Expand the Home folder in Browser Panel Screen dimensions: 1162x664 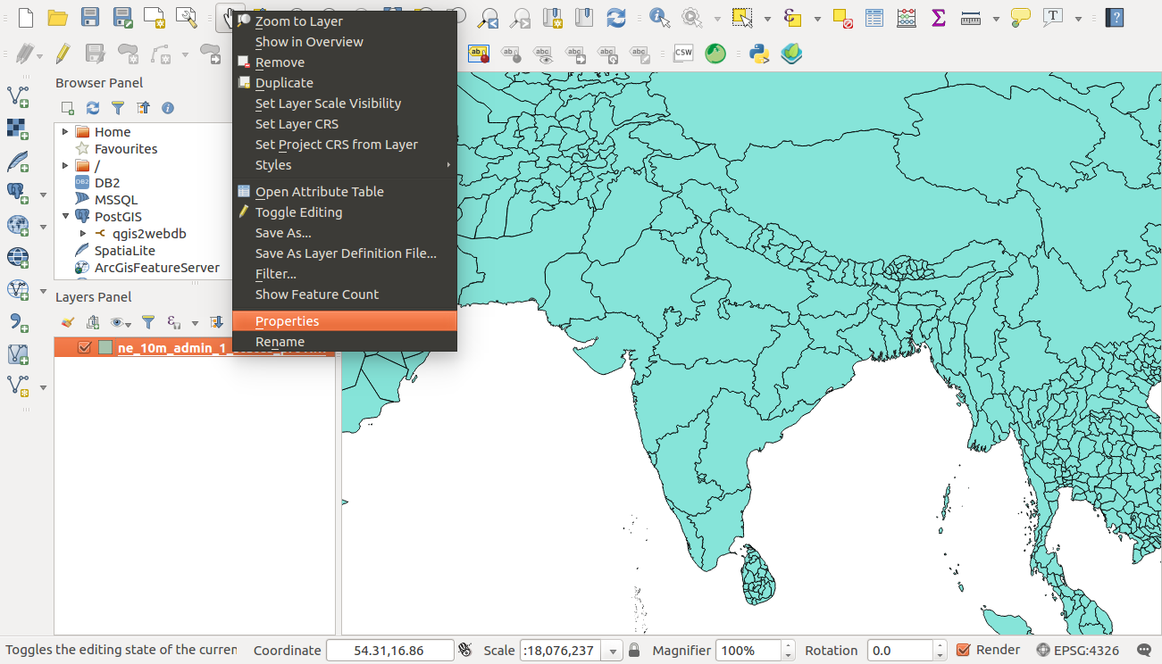(64, 131)
